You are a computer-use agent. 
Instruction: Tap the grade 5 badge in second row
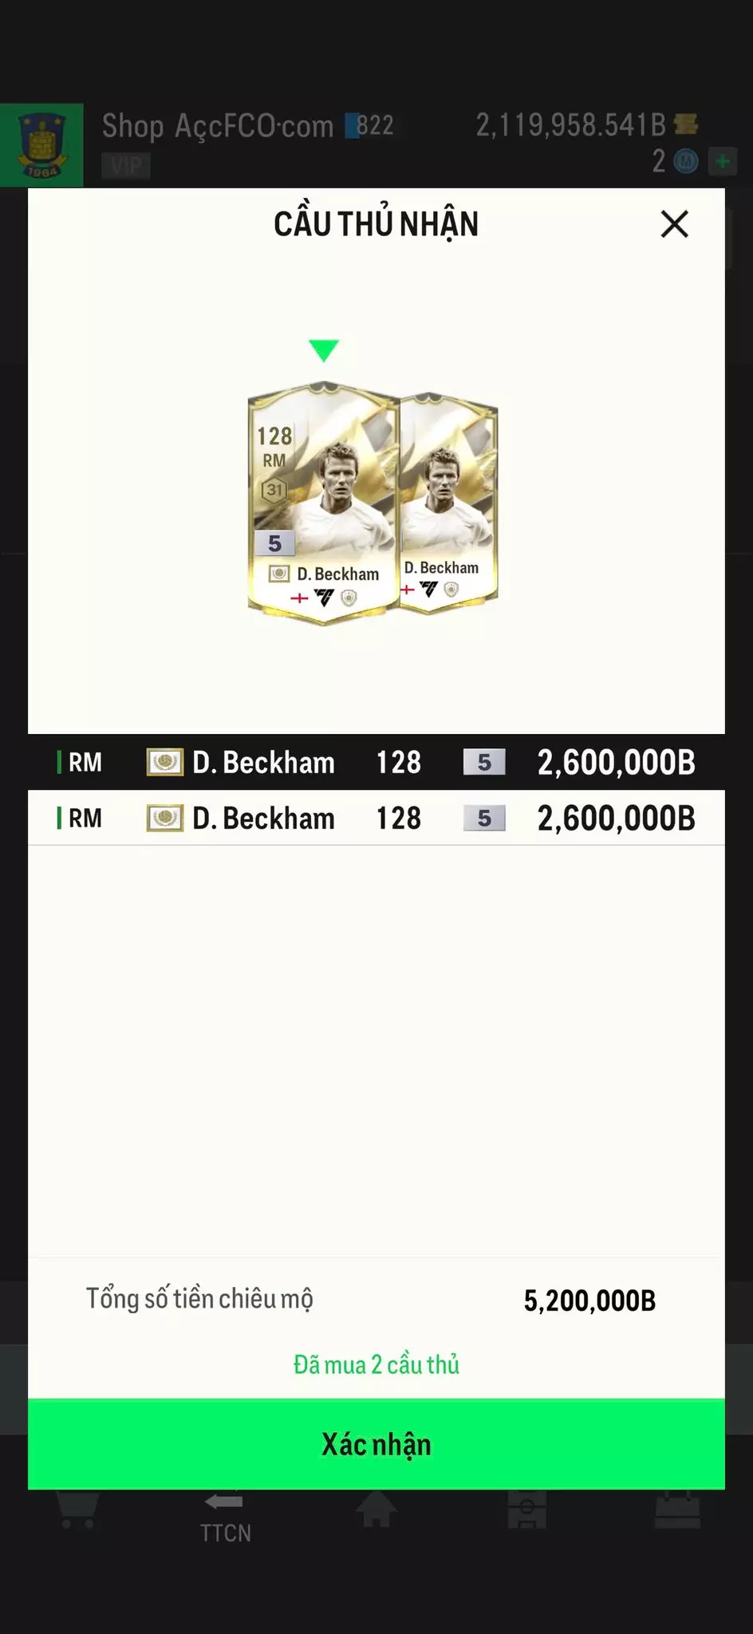click(484, 819)
